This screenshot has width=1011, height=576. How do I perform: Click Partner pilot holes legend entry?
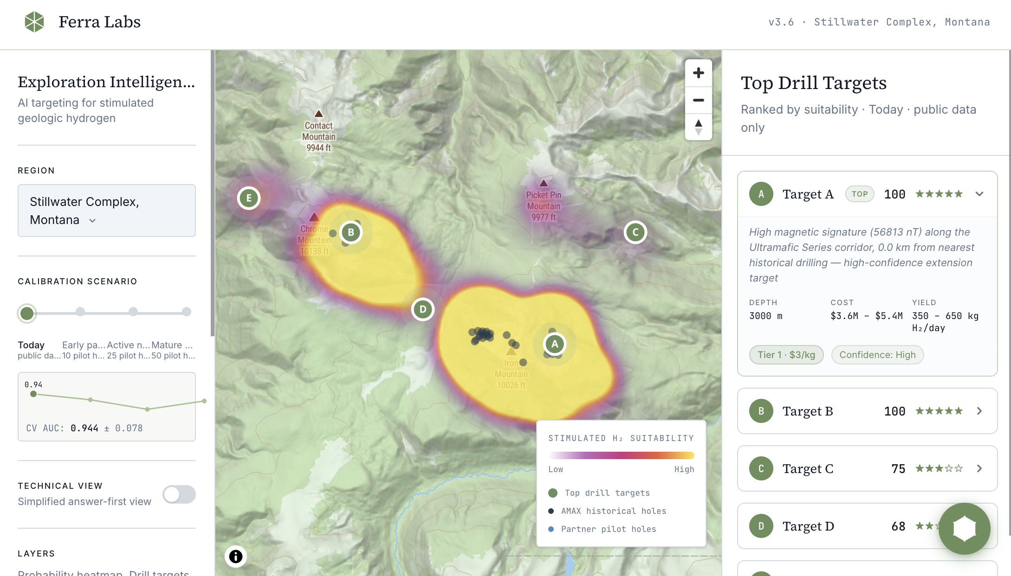(602, 529)
